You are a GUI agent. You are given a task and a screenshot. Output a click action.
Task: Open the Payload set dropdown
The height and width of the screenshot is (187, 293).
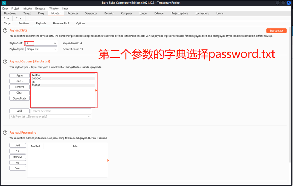click(41, 43)
